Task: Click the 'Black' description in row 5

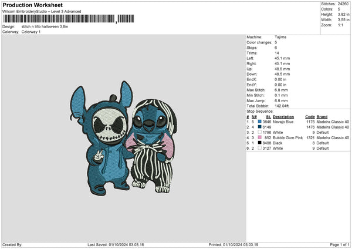Action: (x=277, y=143)
